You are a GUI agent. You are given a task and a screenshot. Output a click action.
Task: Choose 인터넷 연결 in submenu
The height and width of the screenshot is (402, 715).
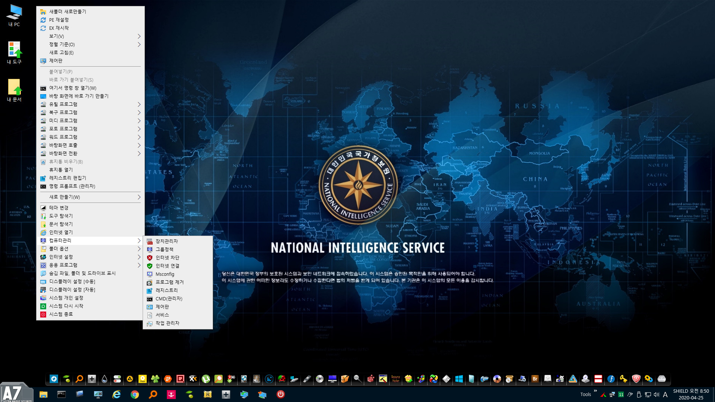point(178,266)
